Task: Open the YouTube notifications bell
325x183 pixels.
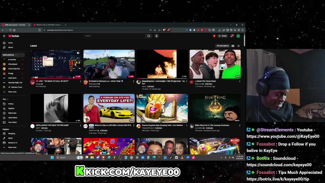Action: click(x=232, y=36)
